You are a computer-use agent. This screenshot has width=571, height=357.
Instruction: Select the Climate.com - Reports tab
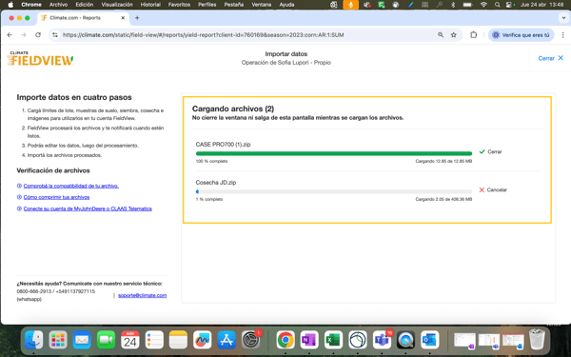pos(82,18)
